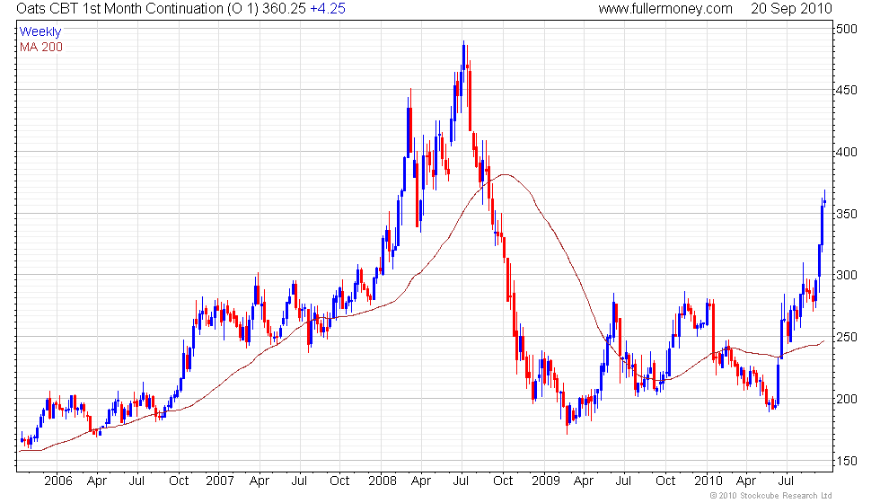880x503 pixels.
Task: Click the 'Weekly' legend label
Action: [x=40, y=32]
